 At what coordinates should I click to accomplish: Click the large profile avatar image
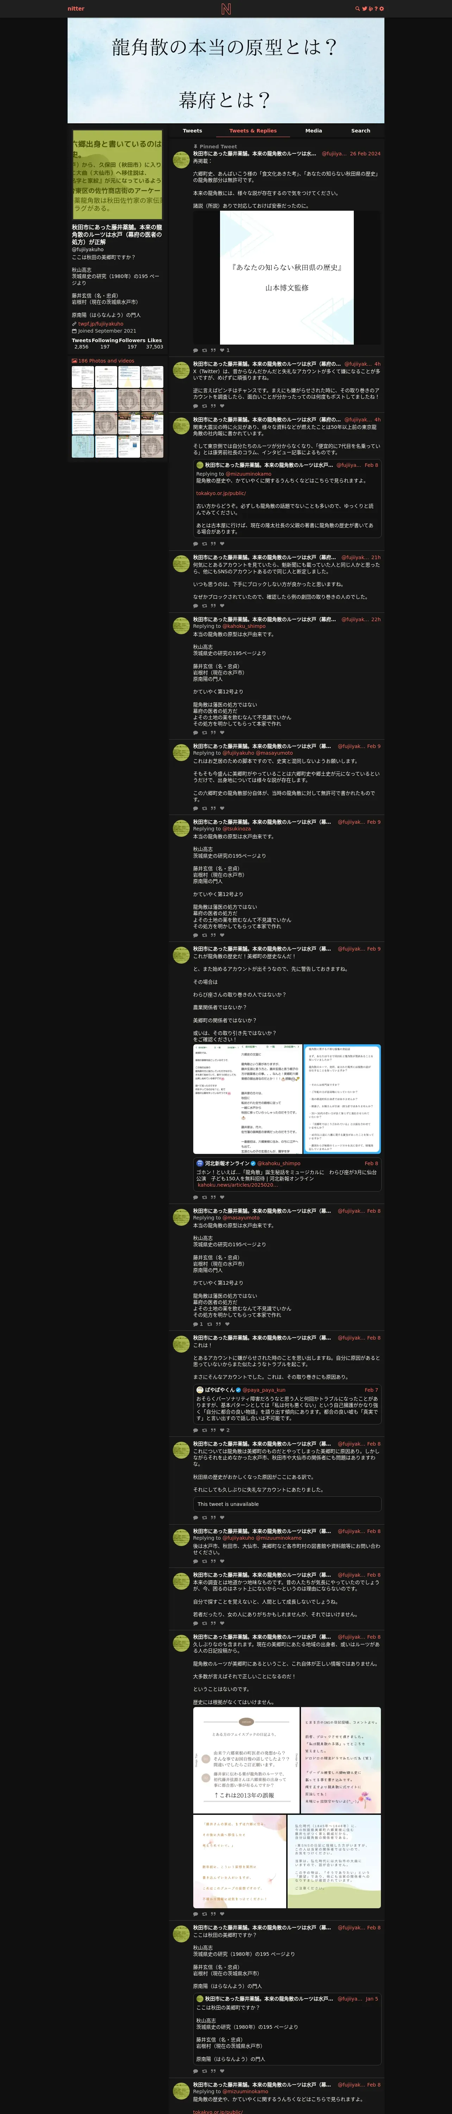[117, 175]
